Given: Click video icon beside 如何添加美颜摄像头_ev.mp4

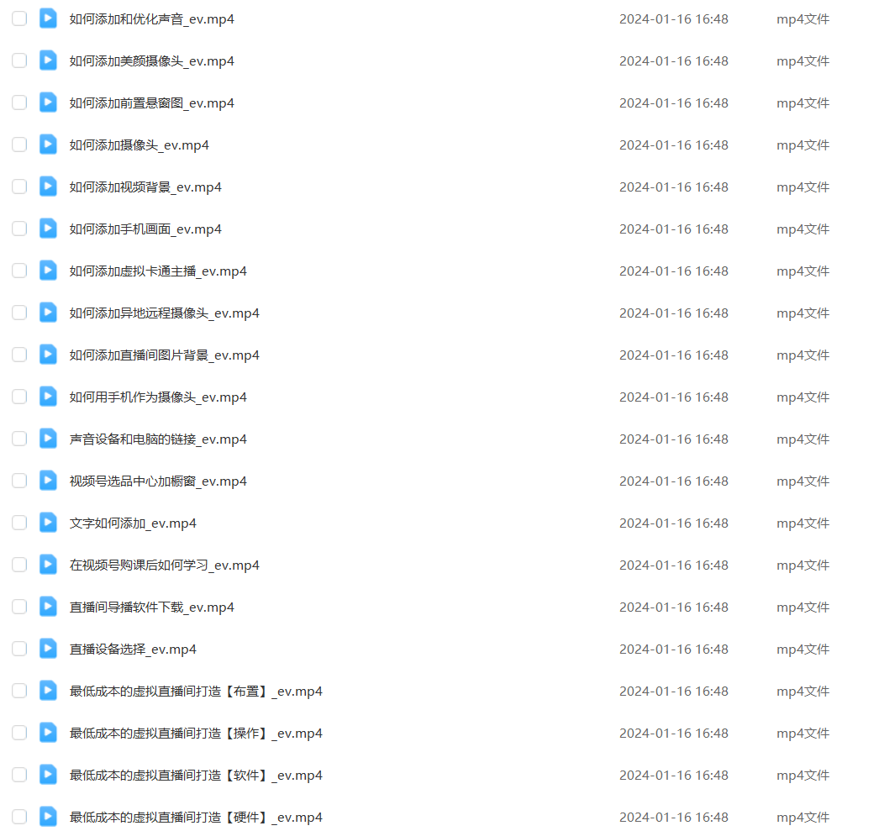Looking at the screenshot, I should (48, 60).
